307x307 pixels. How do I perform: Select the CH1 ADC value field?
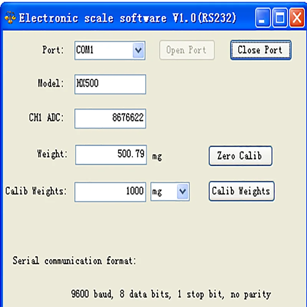point(110,119)
